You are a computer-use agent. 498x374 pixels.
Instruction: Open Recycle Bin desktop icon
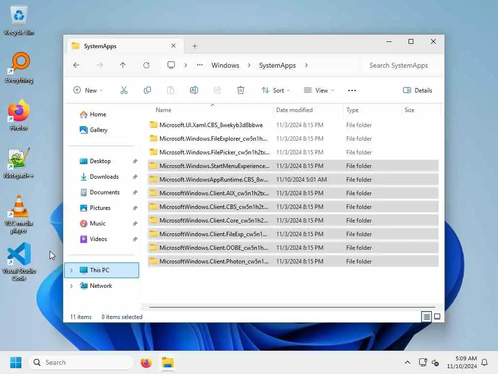pos(19,20)
